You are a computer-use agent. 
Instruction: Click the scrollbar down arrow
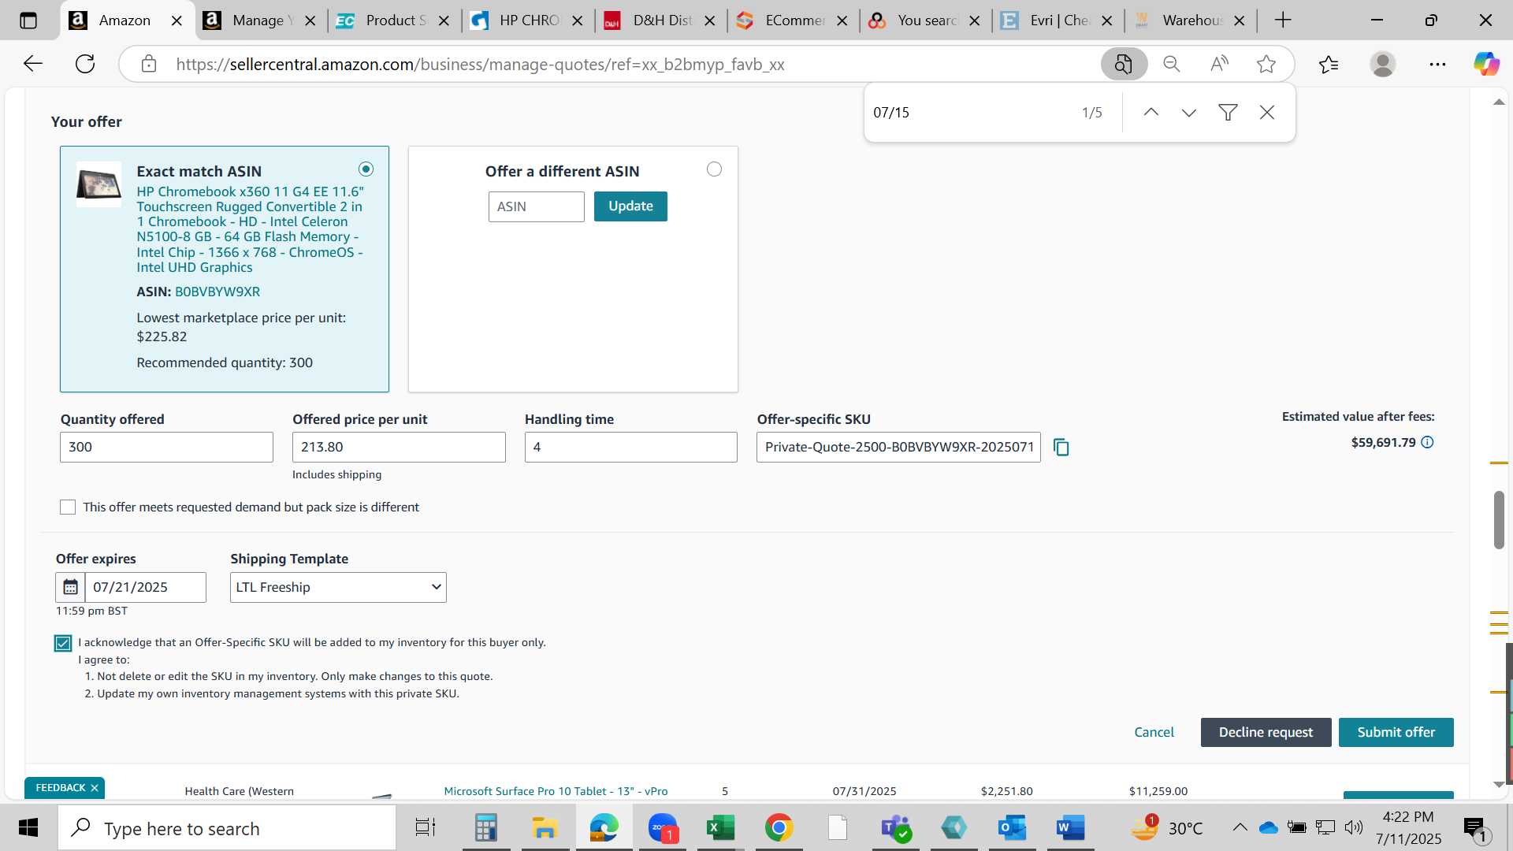(1498, 785)
